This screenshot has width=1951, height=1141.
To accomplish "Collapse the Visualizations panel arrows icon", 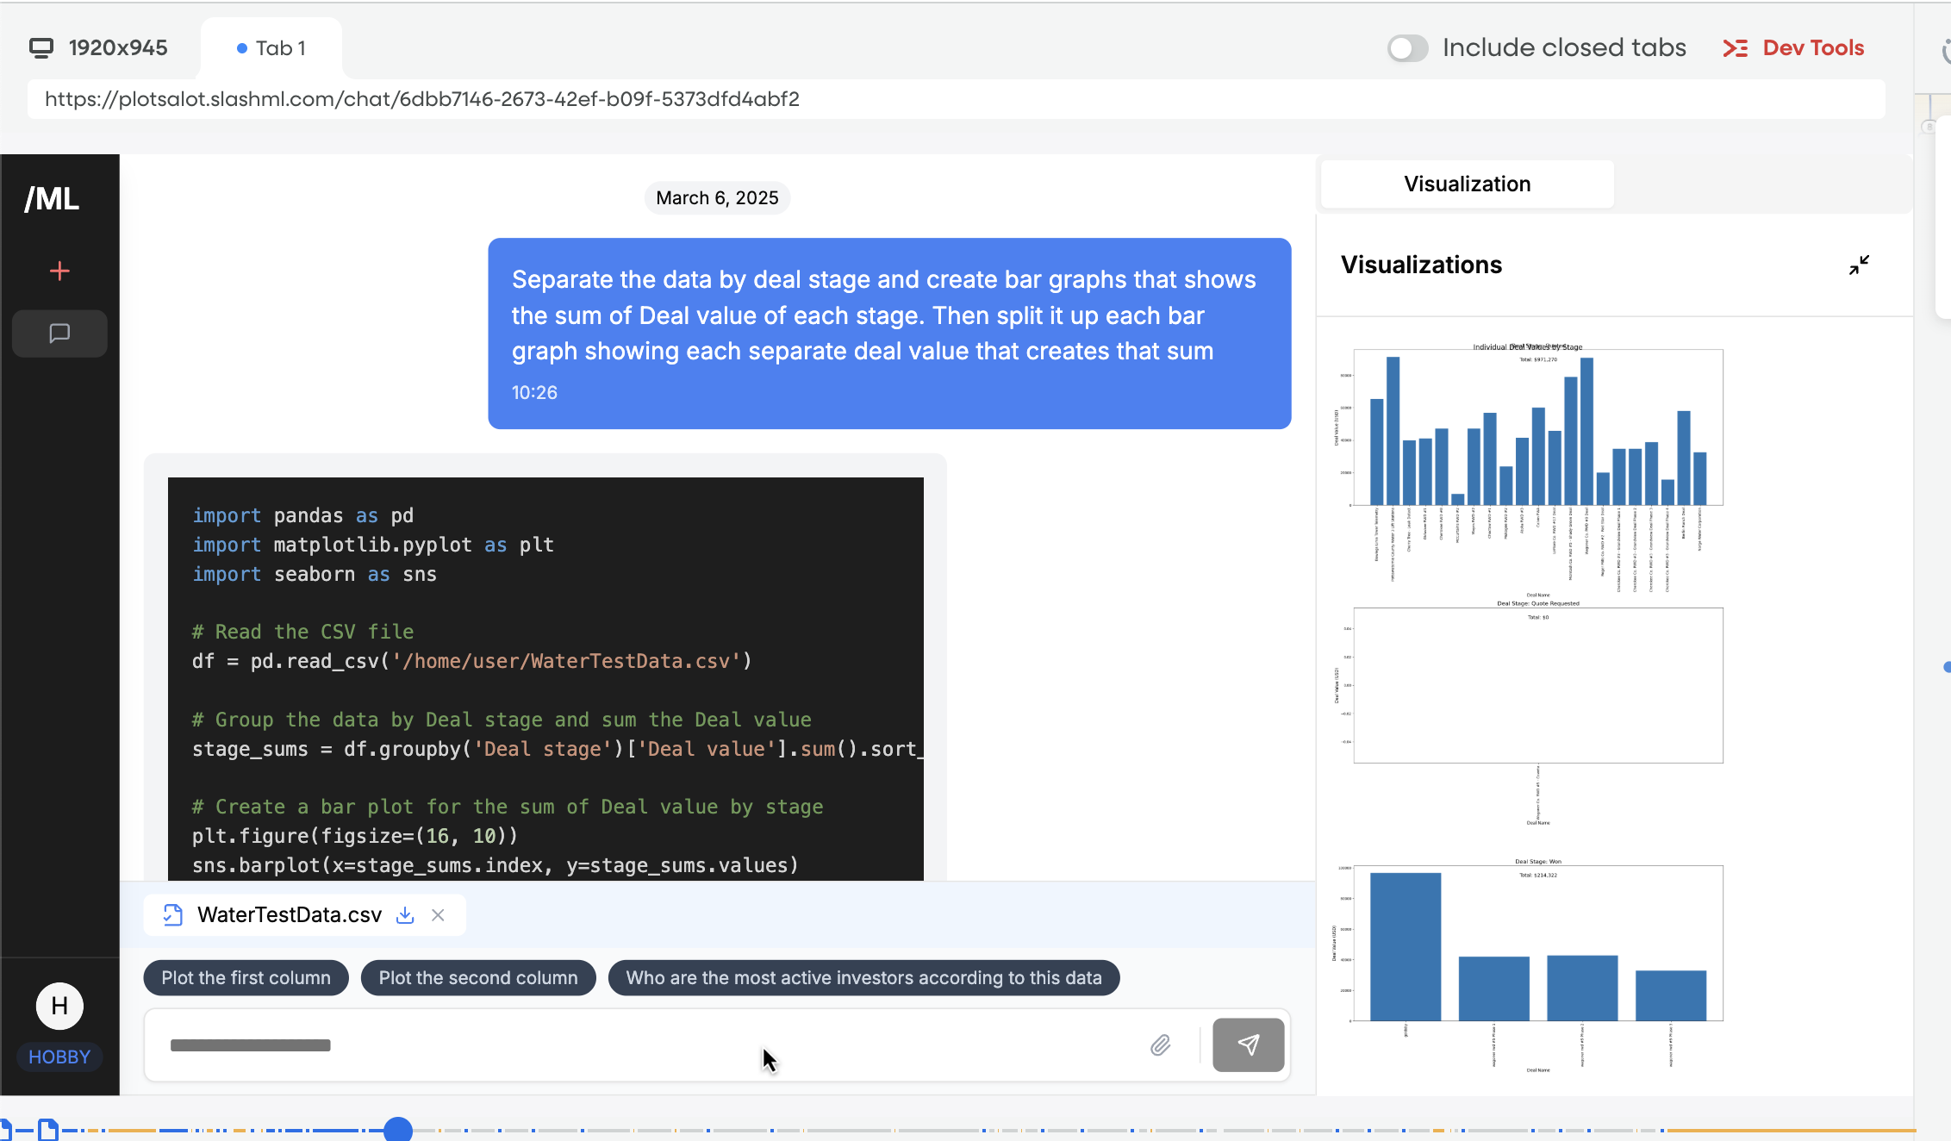I will coord(1859,265).
